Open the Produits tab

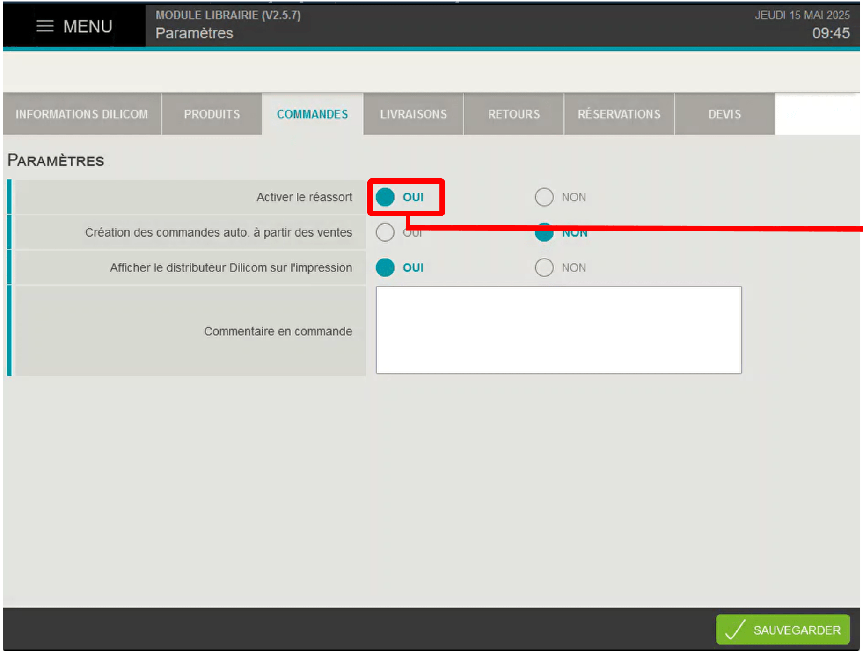[x=212, y=114]
